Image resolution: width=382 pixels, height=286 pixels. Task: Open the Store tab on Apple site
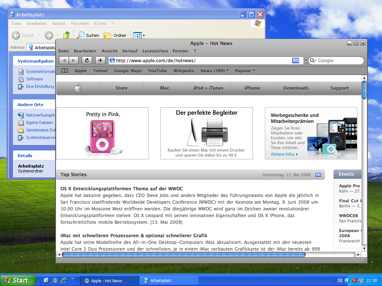pos(121,88)
